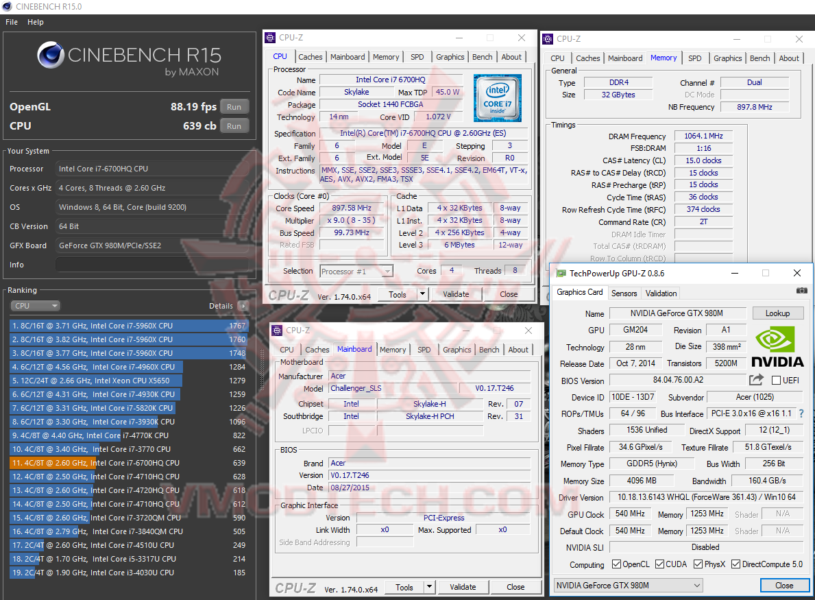The image size is (815, 600).
Task: Toggle the PhysX checkbox
Action: pyautogui.click(x=698, y=564)
